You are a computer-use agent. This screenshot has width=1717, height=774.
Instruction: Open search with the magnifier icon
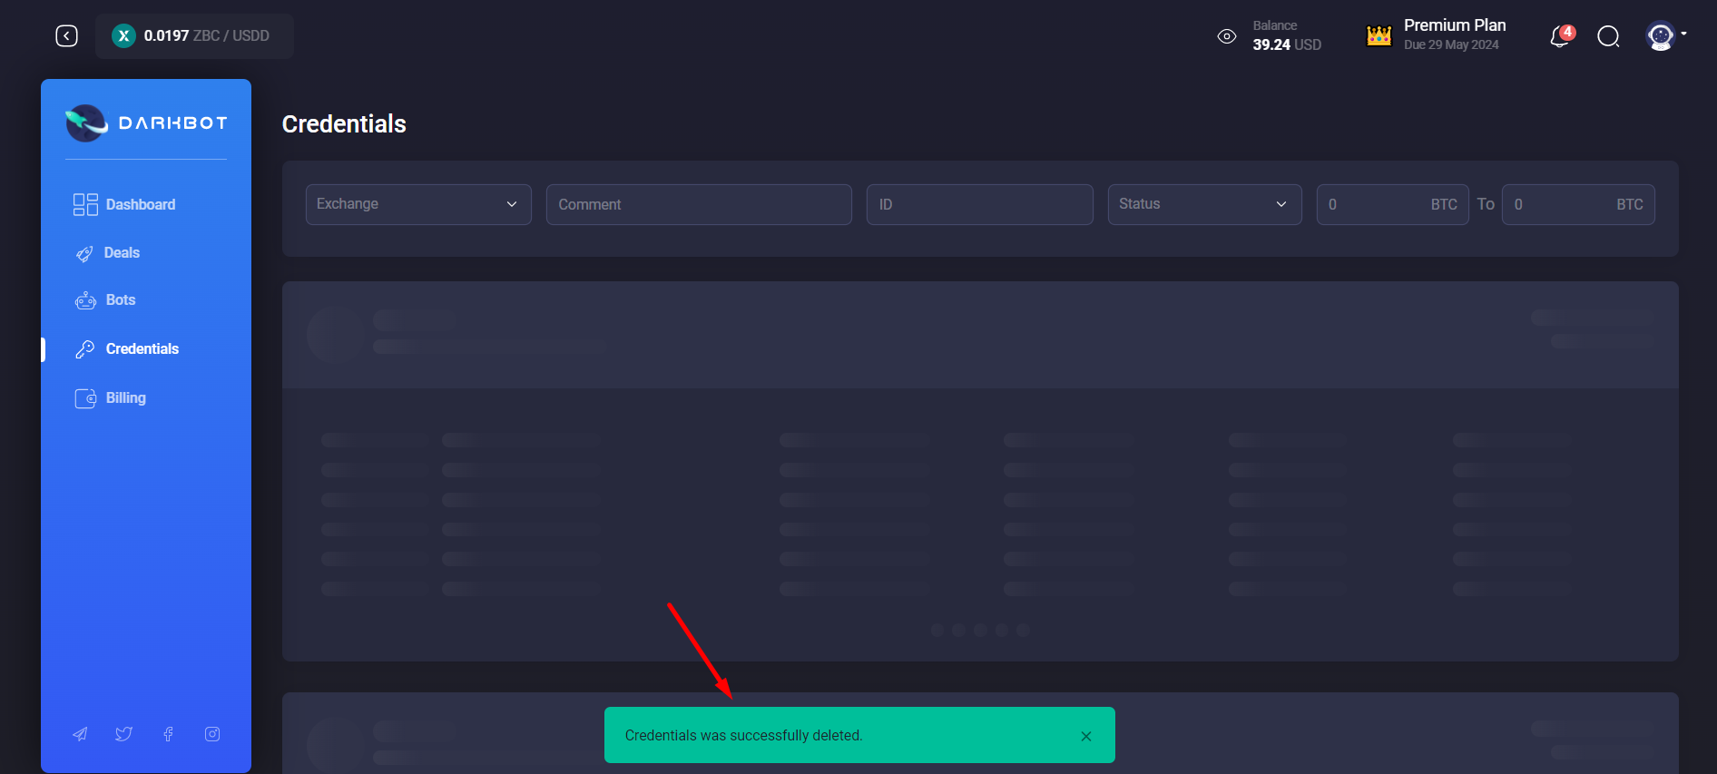click(1608, 36)
